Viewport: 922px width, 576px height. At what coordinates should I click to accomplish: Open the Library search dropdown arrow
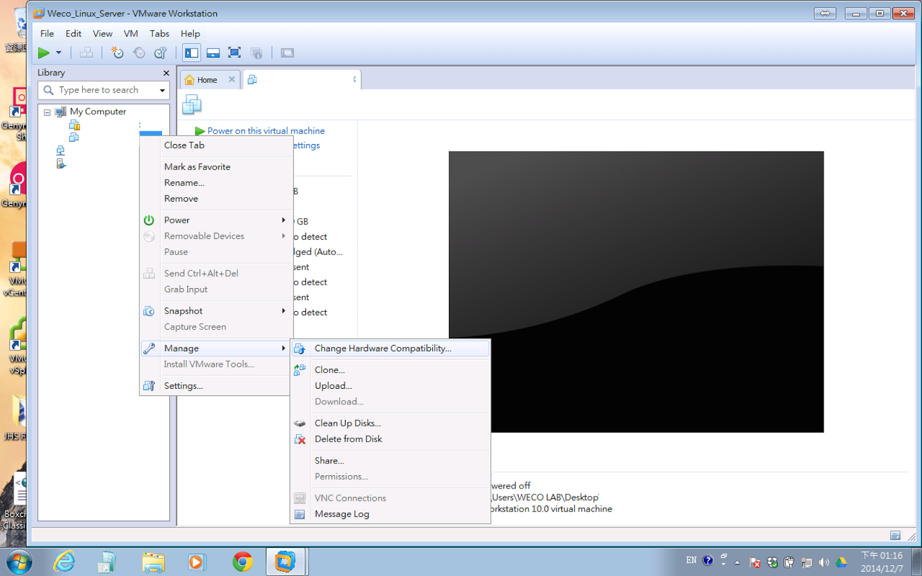point(163,90)
